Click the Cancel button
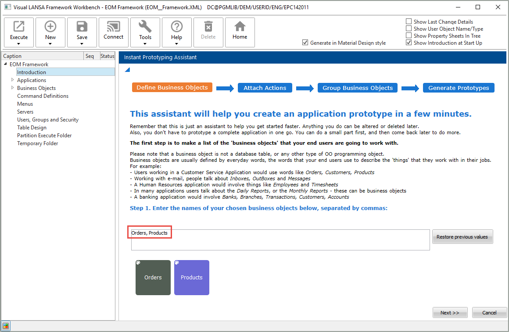Screen dimensions: 509x332 [489, 313]
